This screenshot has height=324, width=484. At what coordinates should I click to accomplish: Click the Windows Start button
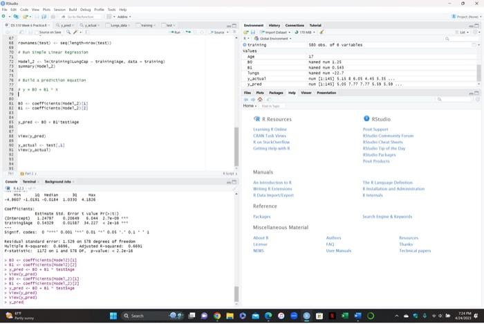coord(113,316)
